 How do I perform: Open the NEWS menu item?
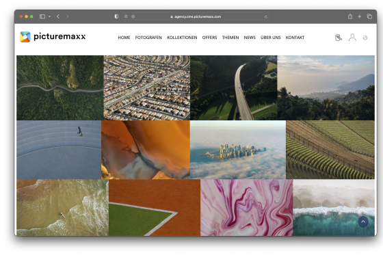(250, 38)
